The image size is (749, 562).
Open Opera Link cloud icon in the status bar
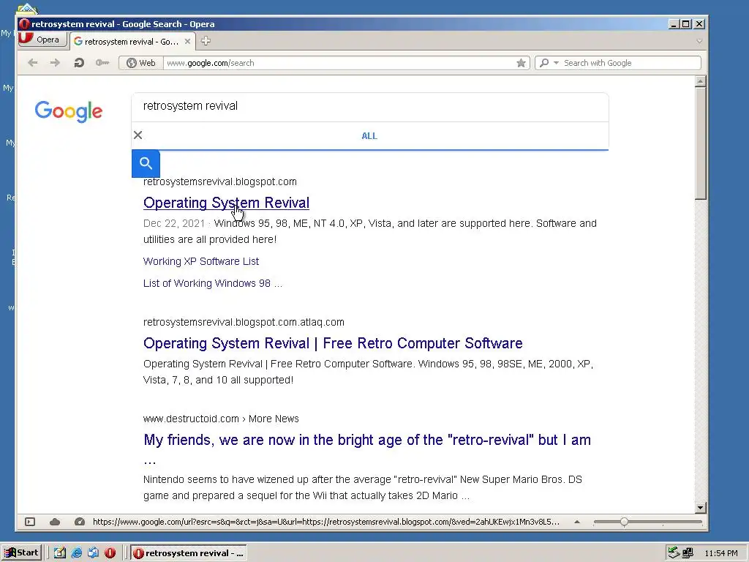(x=55, y=522)
